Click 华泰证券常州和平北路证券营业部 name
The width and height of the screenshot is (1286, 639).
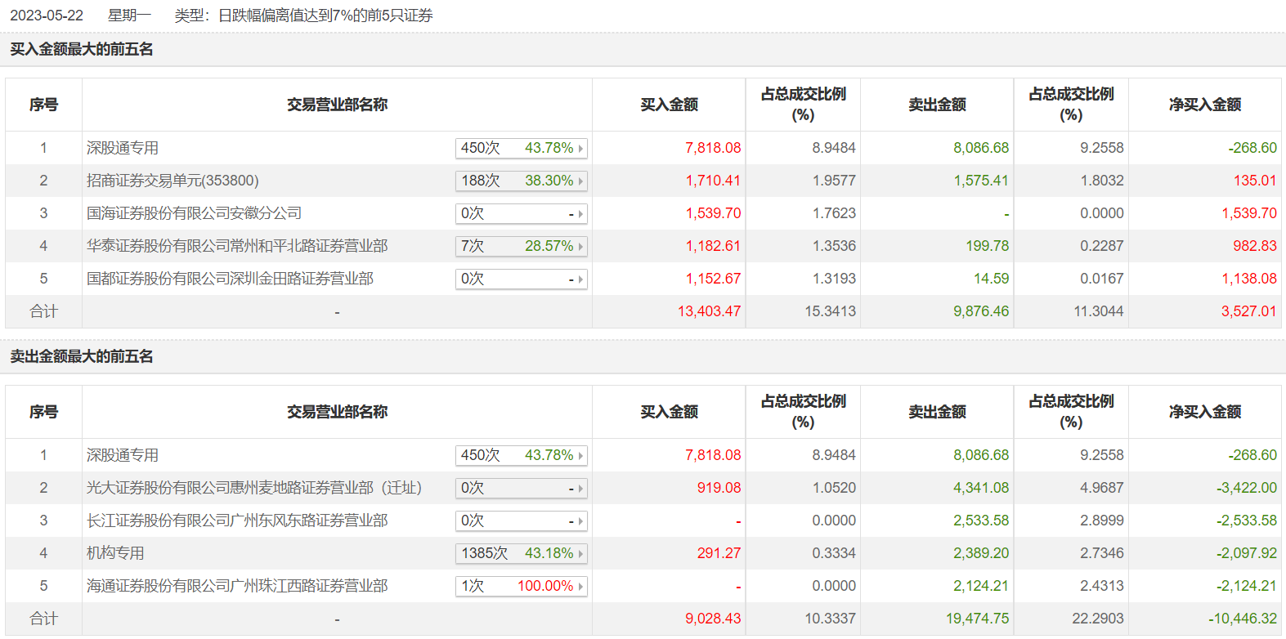(237, 246)
